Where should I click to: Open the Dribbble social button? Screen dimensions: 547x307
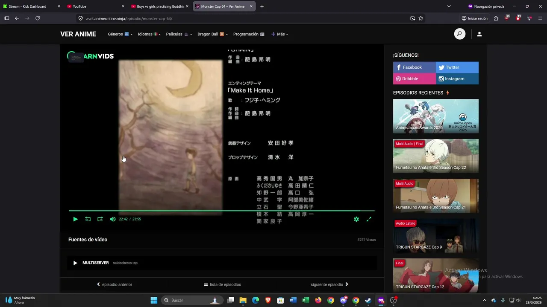point(415,79)
